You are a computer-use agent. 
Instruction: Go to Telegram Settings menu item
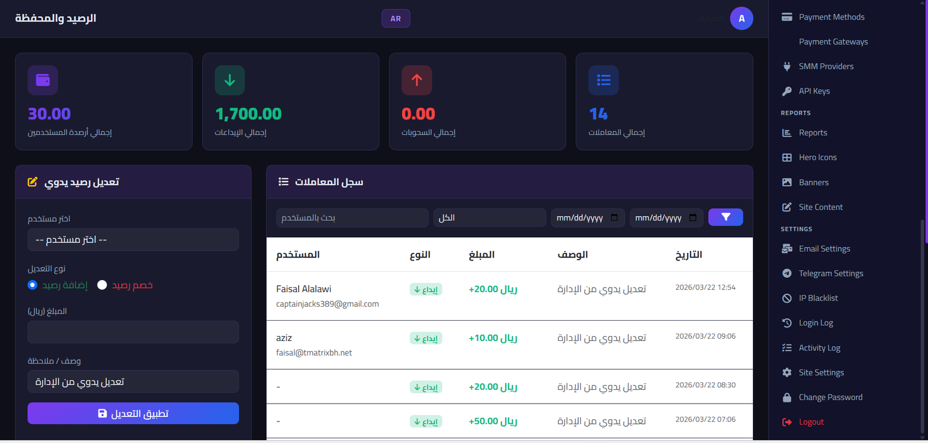831,273
